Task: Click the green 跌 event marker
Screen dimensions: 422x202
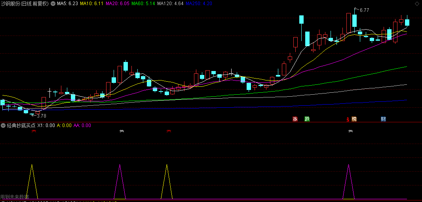Action: coord(307,119)
